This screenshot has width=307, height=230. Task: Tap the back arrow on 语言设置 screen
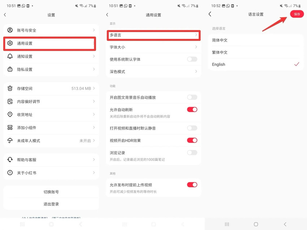(x=210, y=14)
